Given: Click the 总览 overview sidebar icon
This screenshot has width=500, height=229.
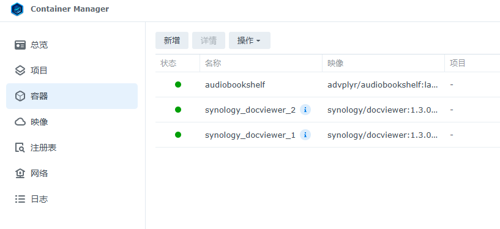Looking at the screenshot, I should point(20,45).
